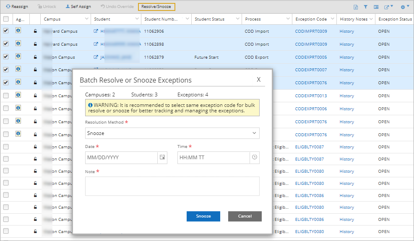Open the date picker calendar icon
Viewport: 414px width, 241px height.
coord(162,158)
